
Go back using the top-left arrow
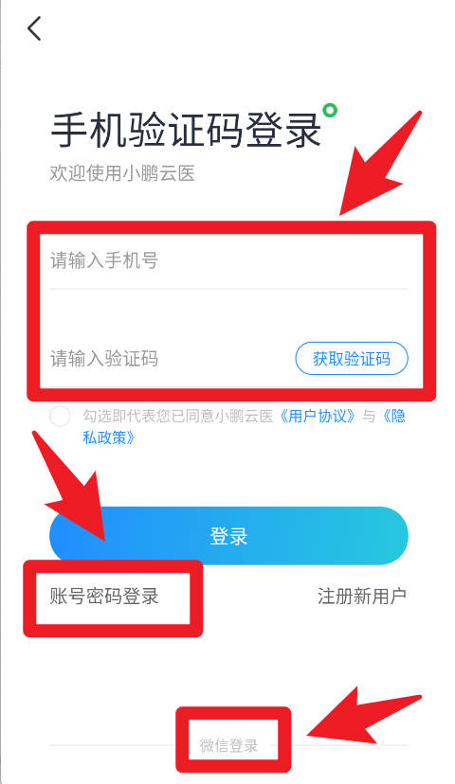34,28
